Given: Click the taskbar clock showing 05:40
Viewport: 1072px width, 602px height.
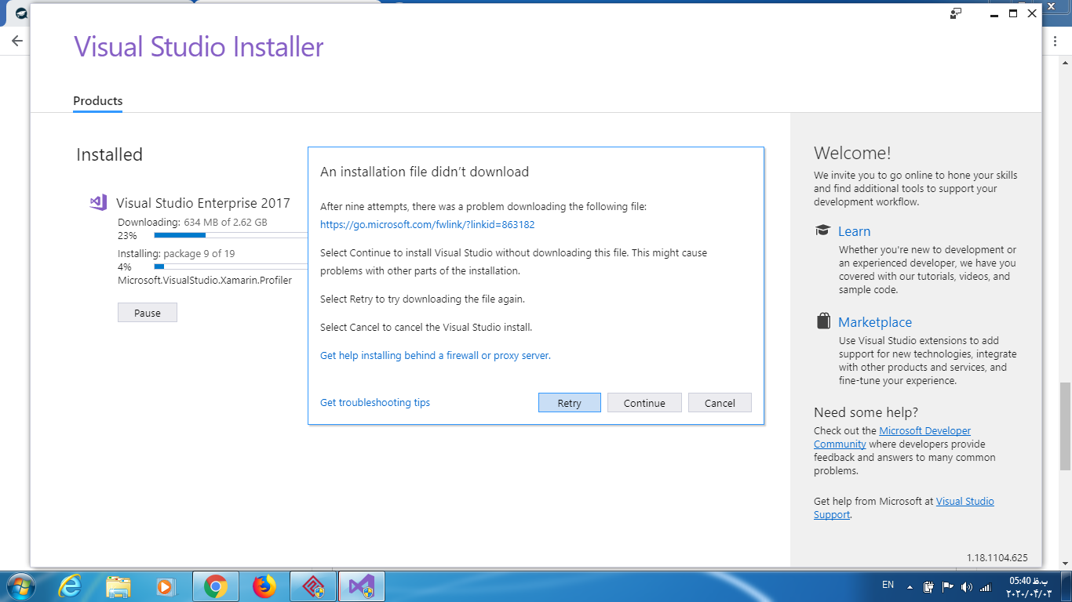Looking at the screenshot, I should [x=1029, y=586].
